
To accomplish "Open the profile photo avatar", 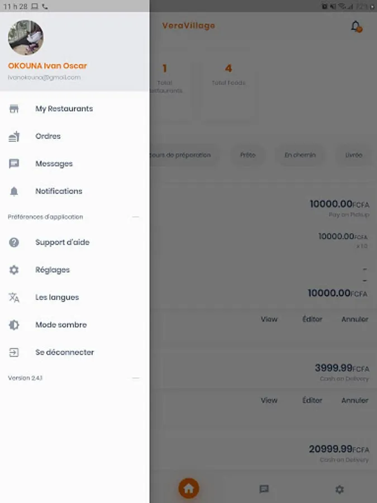I will pos(26,38).
